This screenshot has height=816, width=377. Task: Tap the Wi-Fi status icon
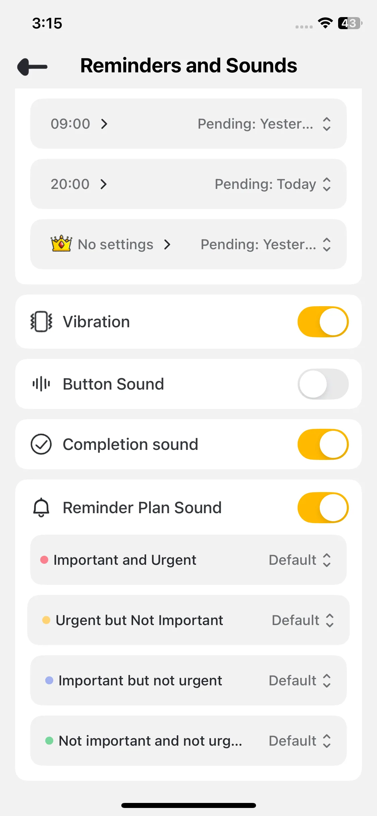tap(325, 23)
